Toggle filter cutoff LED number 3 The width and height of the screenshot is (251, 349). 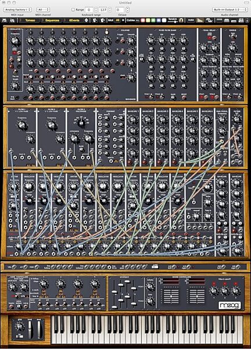236,284
